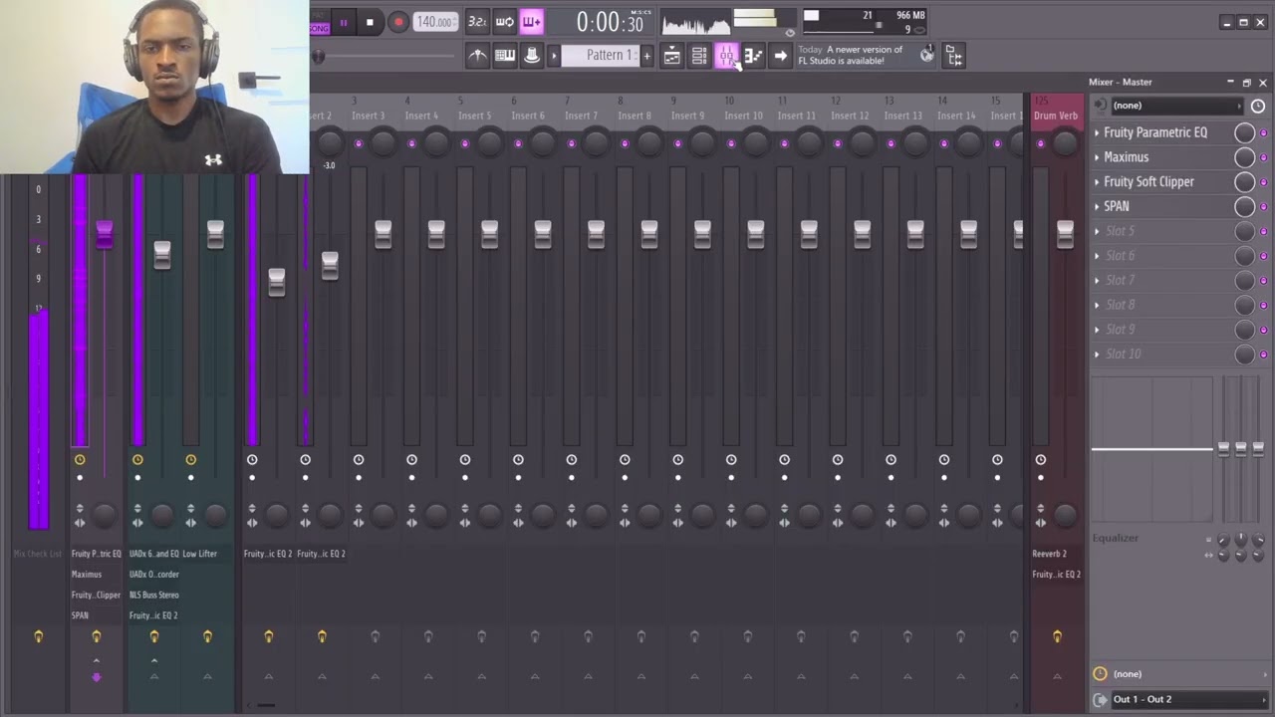Toggle the Fruity Soft Clipper enable LED

(1263, 183)
